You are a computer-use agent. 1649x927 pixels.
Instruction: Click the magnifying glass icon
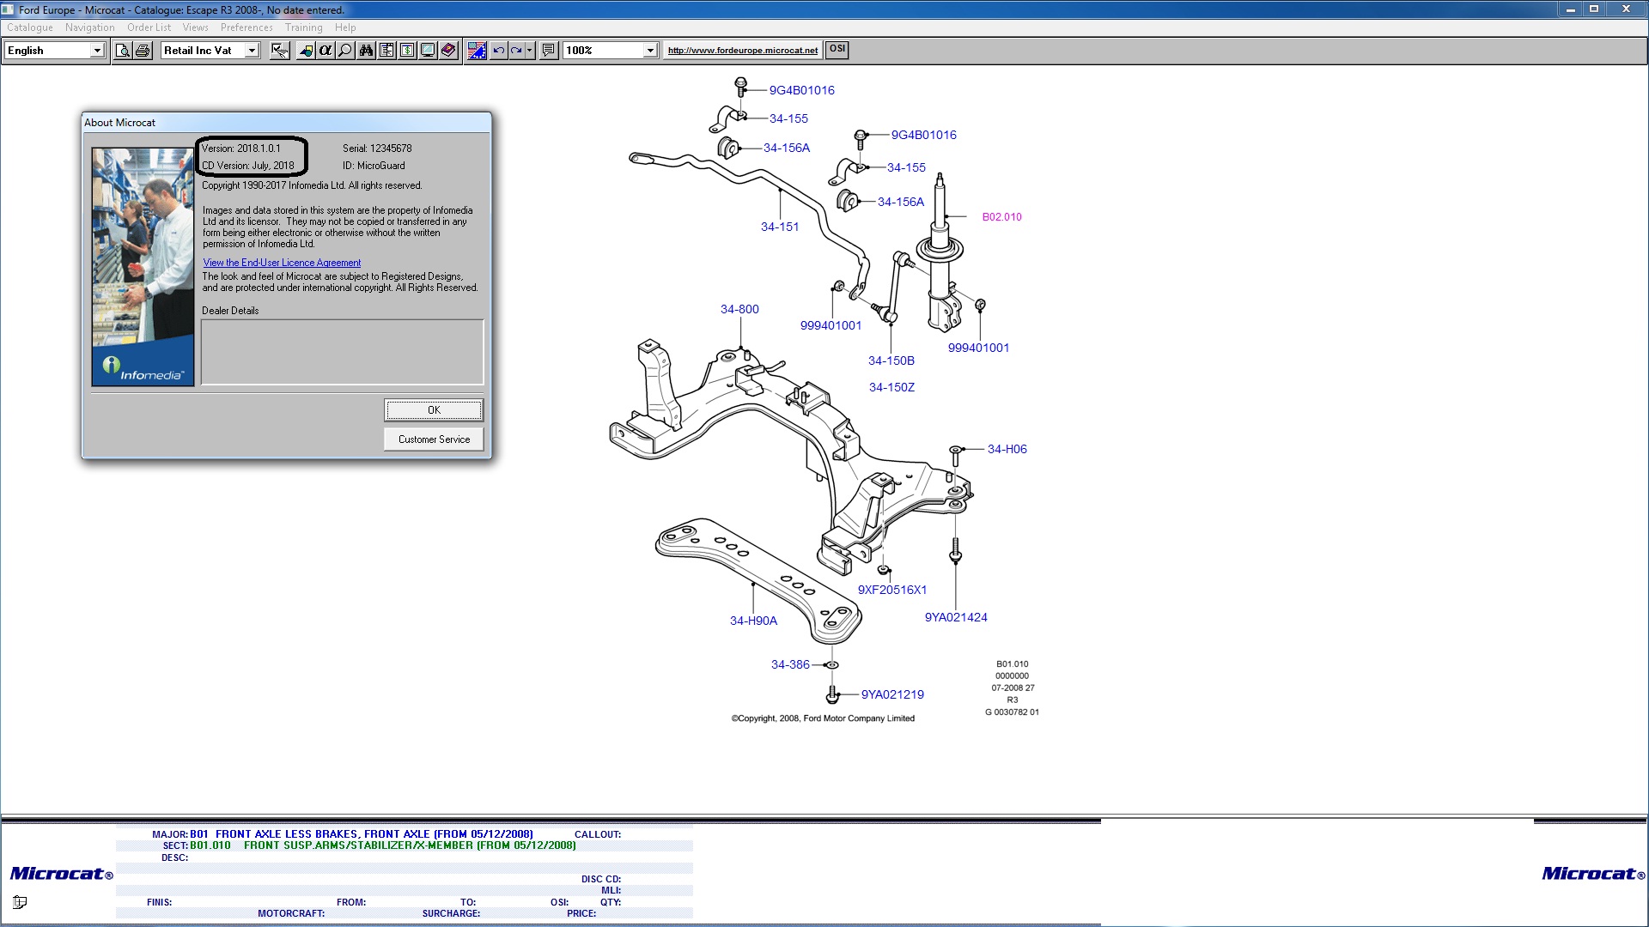tap(345, 51)
